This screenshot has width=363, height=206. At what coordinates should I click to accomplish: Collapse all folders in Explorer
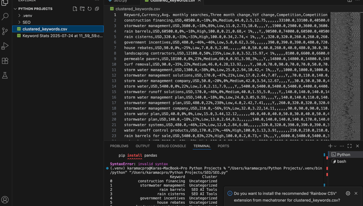point(97,9)
